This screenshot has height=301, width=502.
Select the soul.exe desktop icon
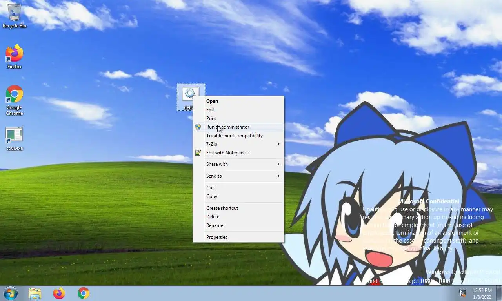click(15, 139)
